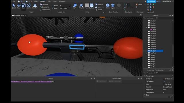
Task: Click the Lock tool icon
Action: (96, 7)
